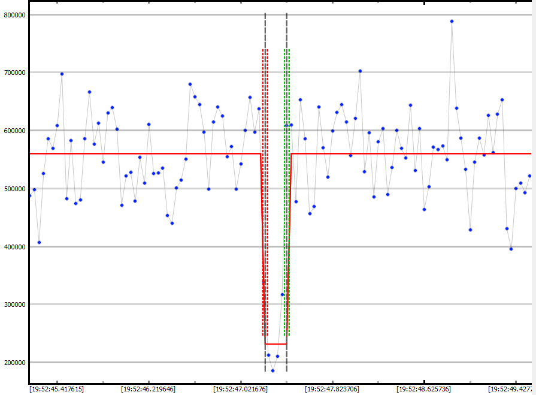Click the 19:52:45.417615 time axis label
Image resolution: width=536 pixels, height=395 pixels.
(56, 389)
